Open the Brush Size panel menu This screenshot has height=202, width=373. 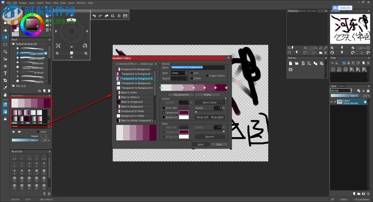(x=50, y=152)
